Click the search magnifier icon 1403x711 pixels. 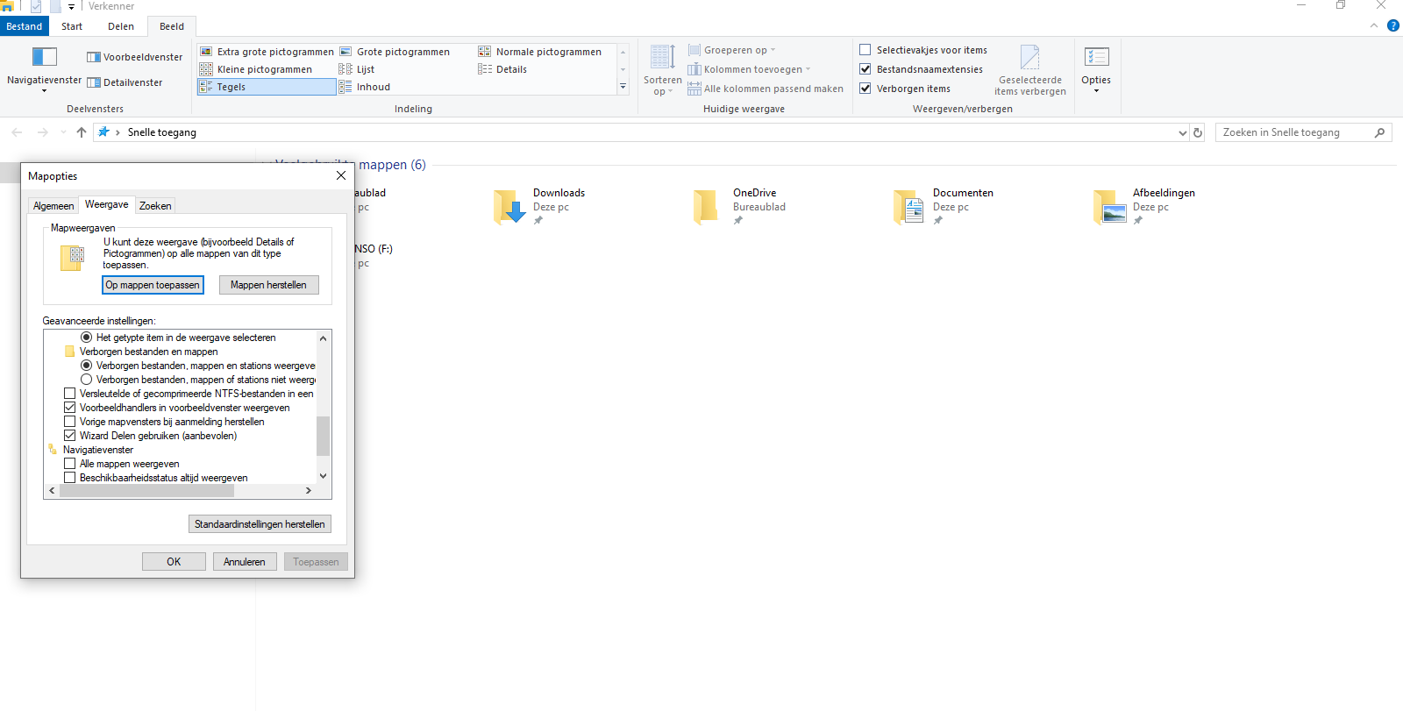(1380, 132)
